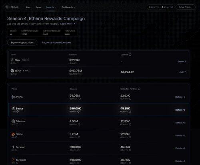The height and width of the screenshot is (165, 200).
Task: Click the 4.55M Ethereal balance
Action: 74,121
